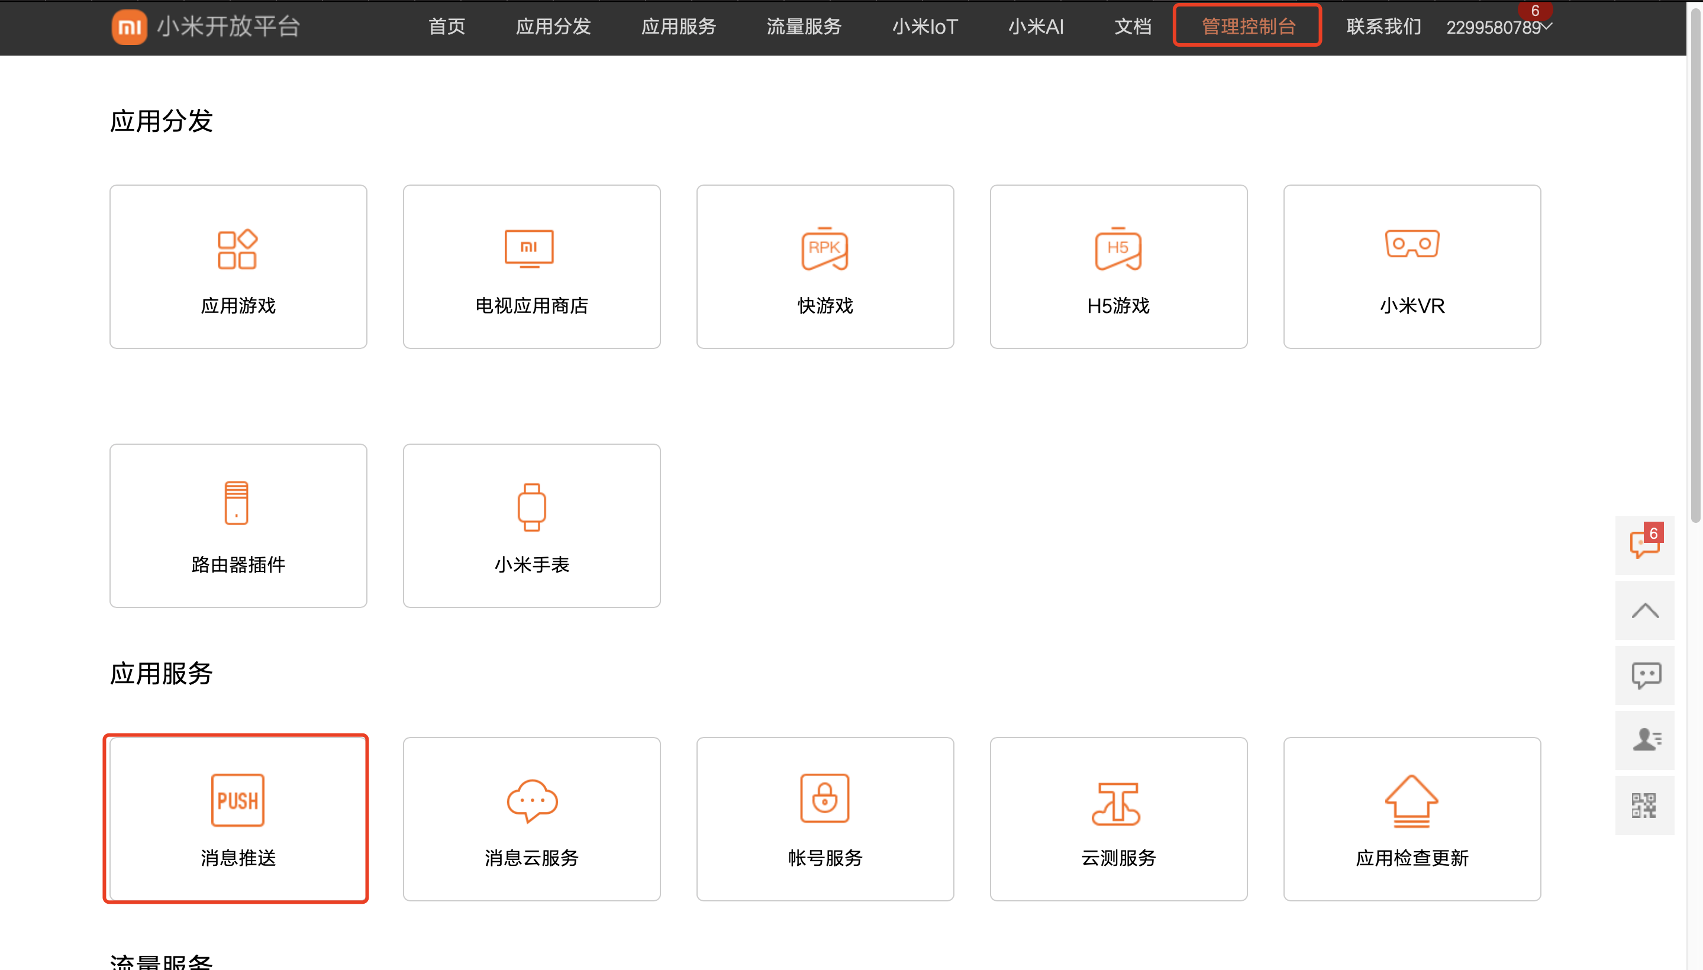Open the 帐号服务 lock icon
Viewport: 1703px width, 970px height.
[824, 798]
